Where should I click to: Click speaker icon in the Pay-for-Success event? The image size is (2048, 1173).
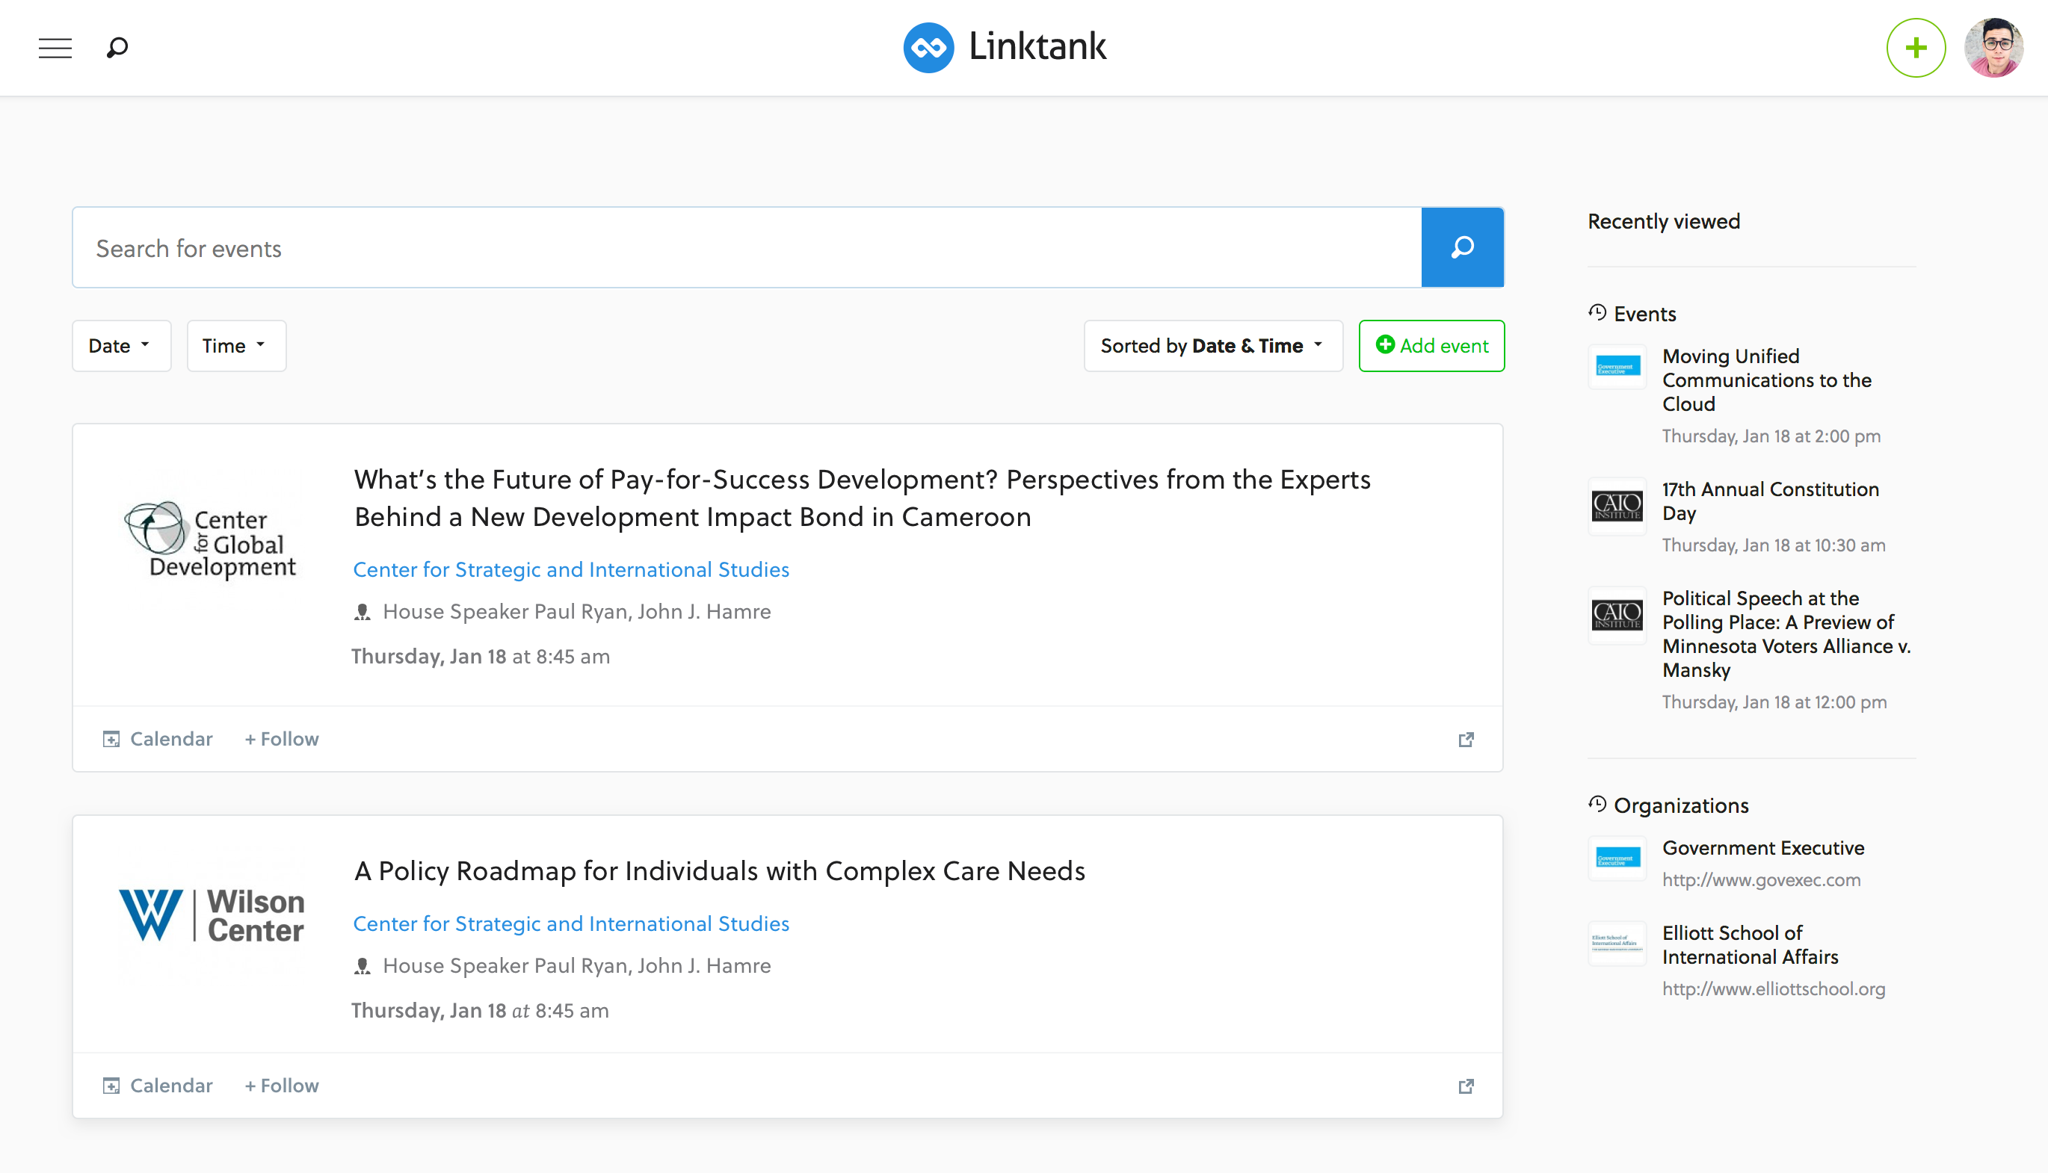(363, 613)
